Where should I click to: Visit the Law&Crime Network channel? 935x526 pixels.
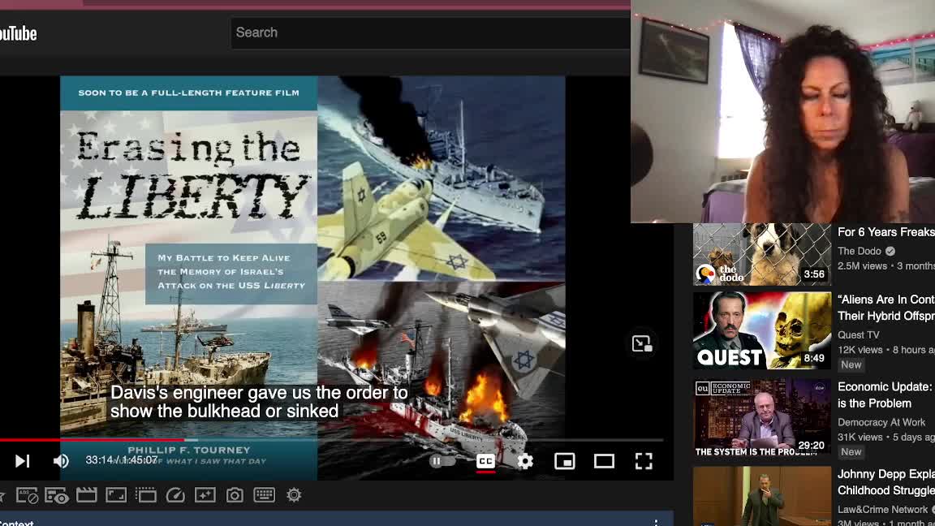click(x=882, y=509)
